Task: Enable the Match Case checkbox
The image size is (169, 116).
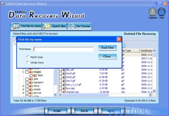Action: point(28,57)
